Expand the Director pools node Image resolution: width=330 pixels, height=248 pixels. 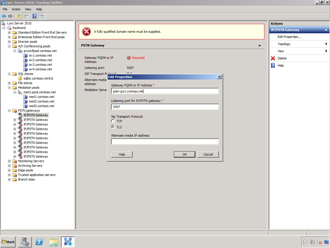click(9, 42)
